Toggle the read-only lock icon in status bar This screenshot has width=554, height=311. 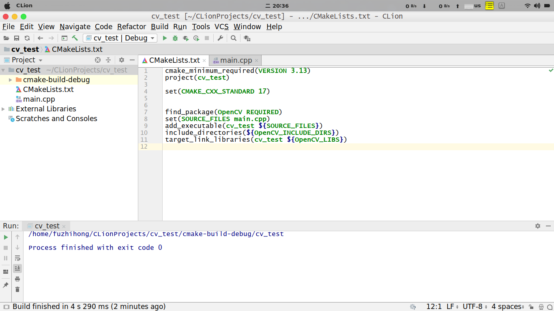tap(531, 307)
